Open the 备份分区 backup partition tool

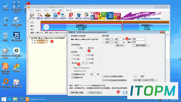pos(87,16)
